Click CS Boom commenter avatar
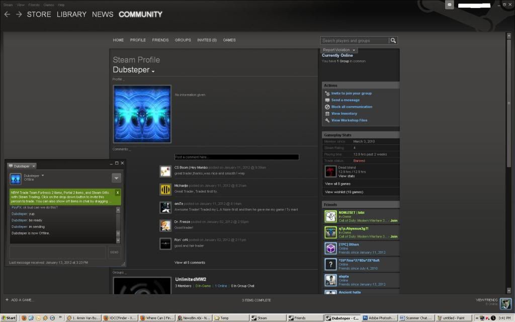Image resolution: width=515 pixels, height=322 pixels. (x=165, y=171)
